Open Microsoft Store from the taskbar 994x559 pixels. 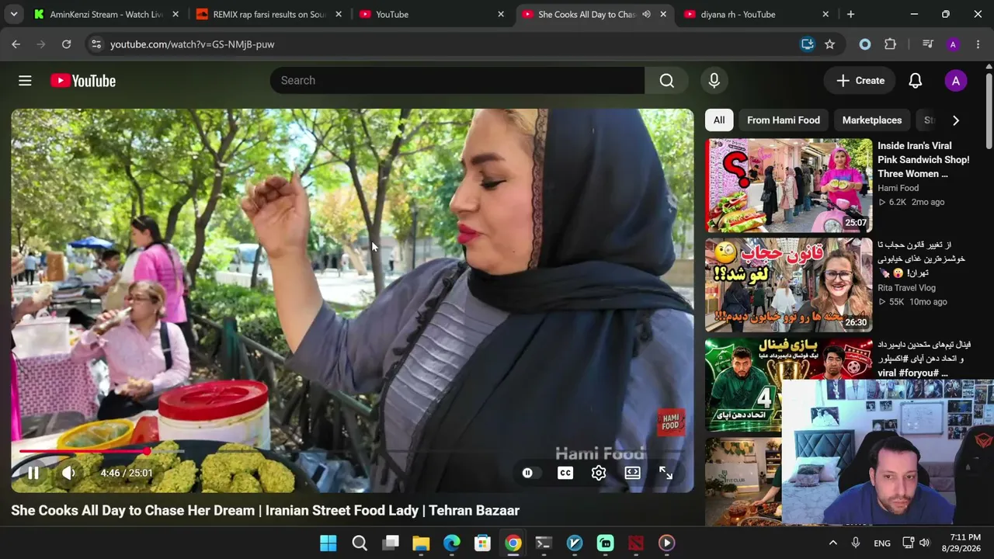(482, 543)
